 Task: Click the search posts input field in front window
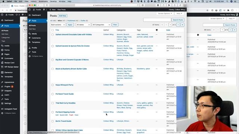[x=157, y=20]
